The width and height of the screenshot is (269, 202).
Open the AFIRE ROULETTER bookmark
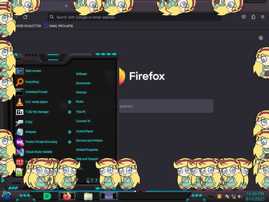(28, 26)
